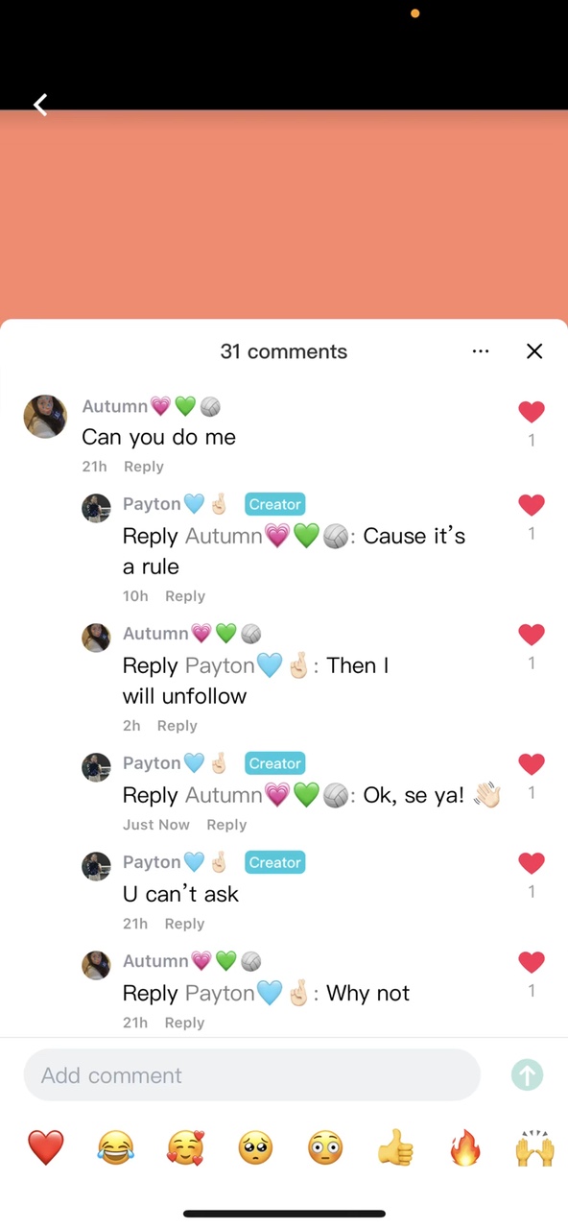Image resolution: width=568 pixels, height=1229 pixels.
Task: Tap the back arrow at top left
Action: tap(40, 105)
